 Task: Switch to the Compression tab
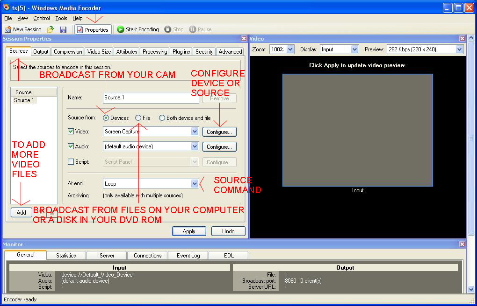[68, 52]
